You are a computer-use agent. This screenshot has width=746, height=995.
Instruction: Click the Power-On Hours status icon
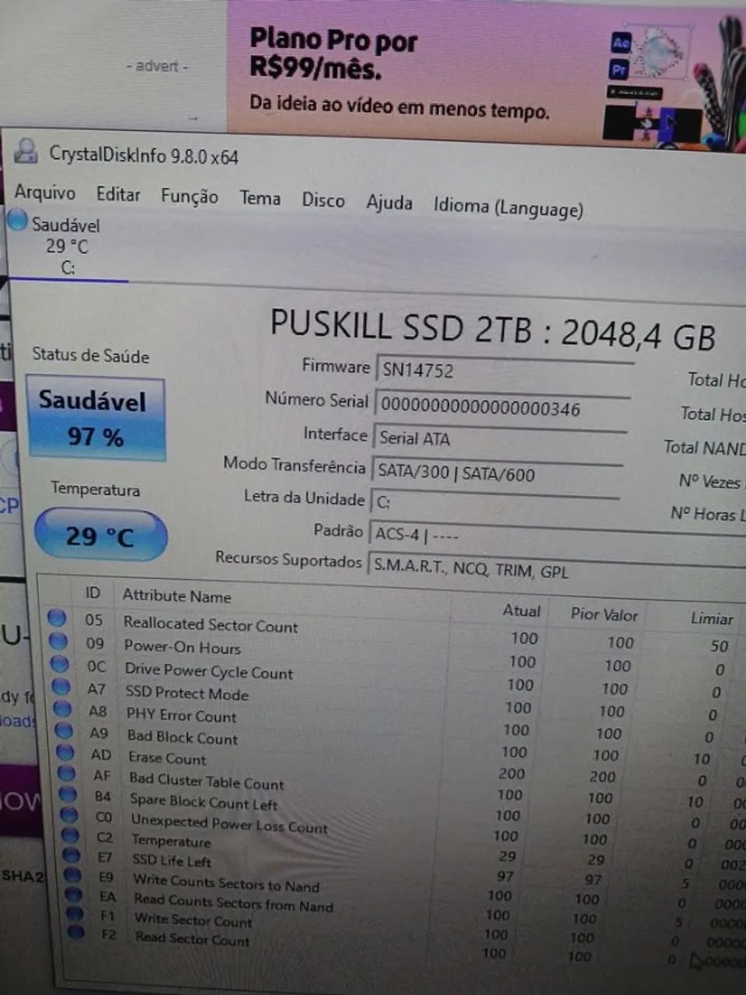click(x=58, y=641)
